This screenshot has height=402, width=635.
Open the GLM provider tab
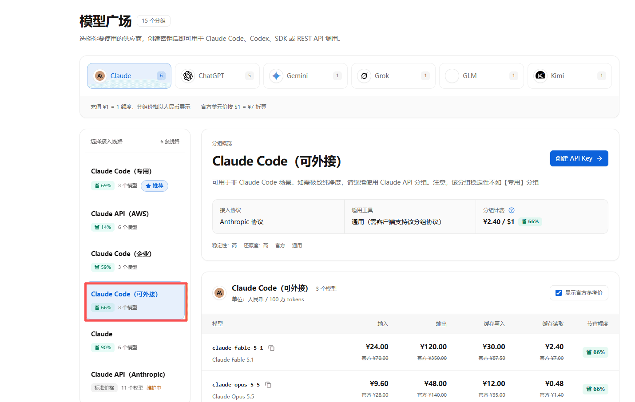tap(481, 76)
